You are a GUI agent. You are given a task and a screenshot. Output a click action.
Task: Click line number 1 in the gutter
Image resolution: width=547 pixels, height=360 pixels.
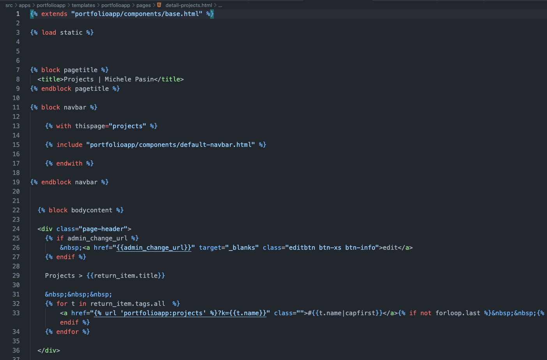click(x=18, y=14)
